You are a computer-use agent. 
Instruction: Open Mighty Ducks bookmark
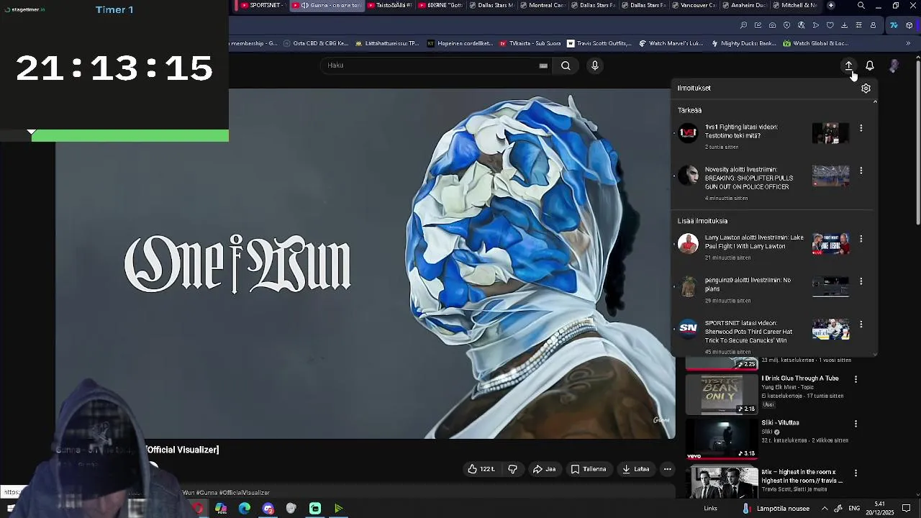[x=744, y=43]
